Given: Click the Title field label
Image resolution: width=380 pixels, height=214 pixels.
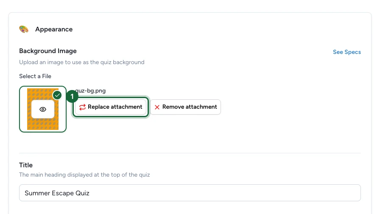Looking at the screenshot, I should [26, 165].
